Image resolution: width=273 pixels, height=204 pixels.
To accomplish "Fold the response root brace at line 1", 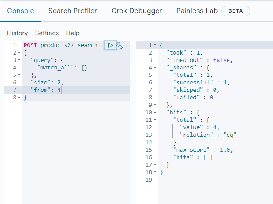I will coord(155,45).
